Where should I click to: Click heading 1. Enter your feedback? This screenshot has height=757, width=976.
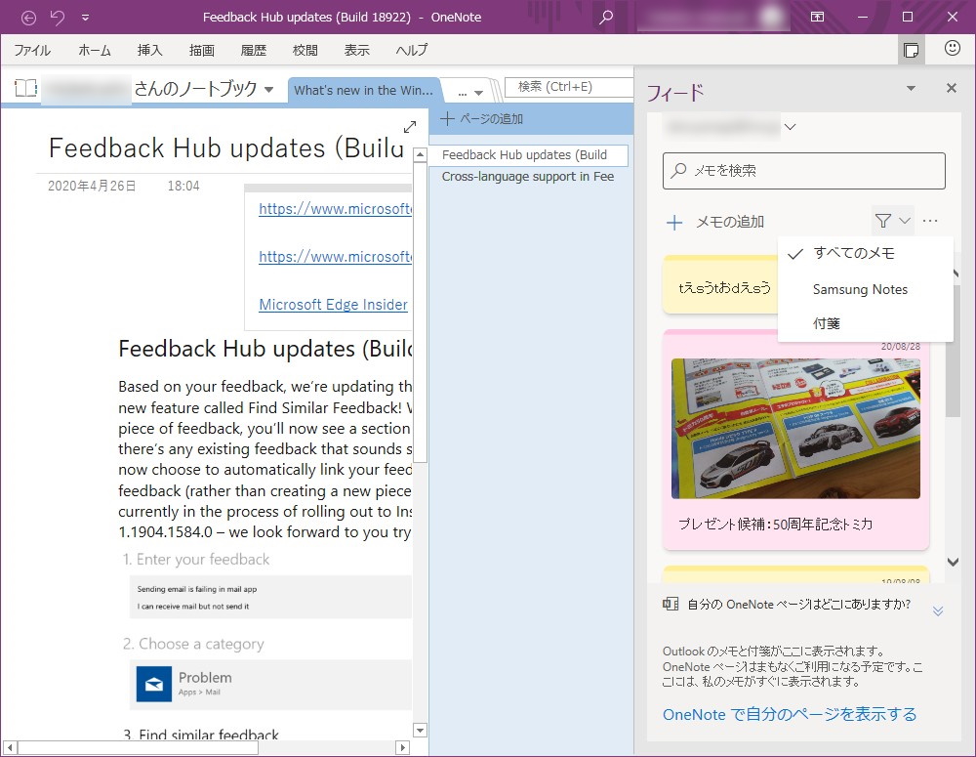pos(196,560)
